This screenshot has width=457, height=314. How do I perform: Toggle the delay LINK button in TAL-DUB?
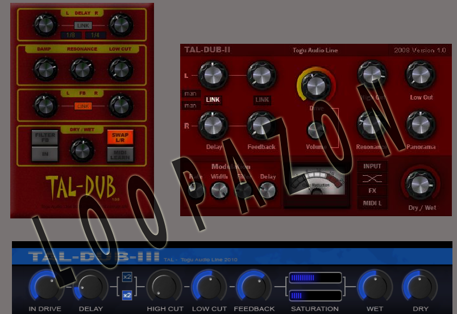coord(83,26)
